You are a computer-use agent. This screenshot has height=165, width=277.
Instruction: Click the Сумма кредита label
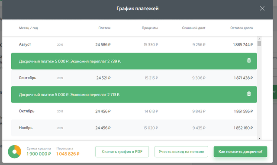pyautogui.click(x=39, y=149)
